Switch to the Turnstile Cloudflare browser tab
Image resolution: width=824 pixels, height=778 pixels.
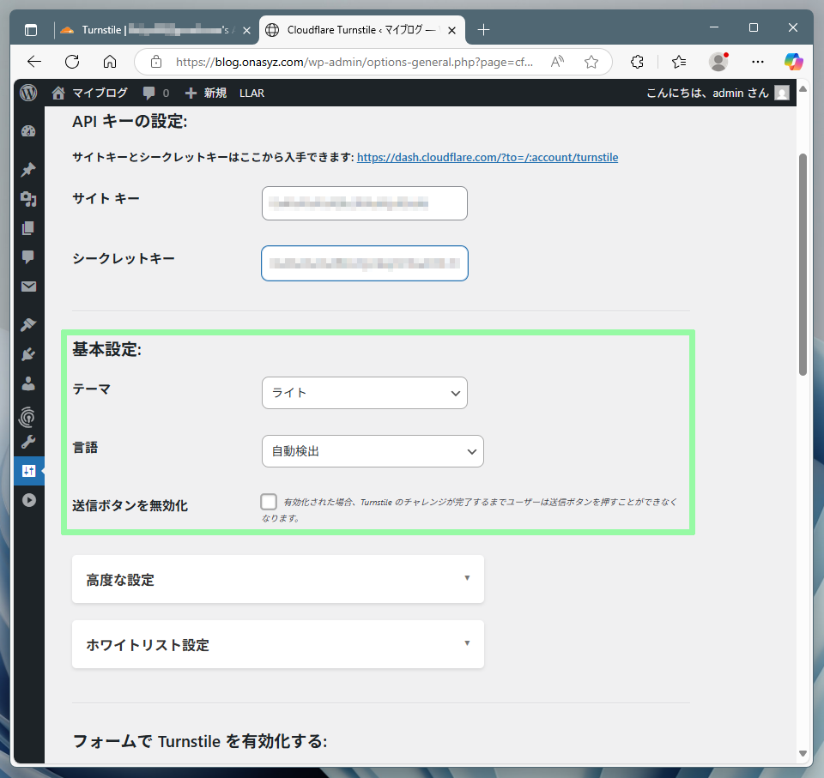tap(154, 30)
